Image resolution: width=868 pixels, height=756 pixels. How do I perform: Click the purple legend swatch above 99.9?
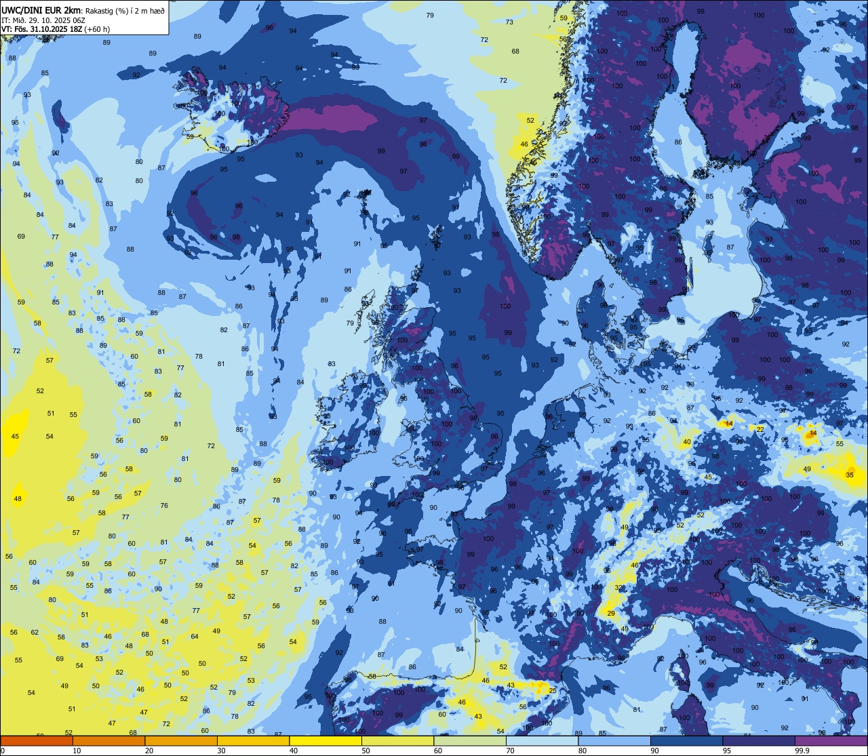coord(831,740)
